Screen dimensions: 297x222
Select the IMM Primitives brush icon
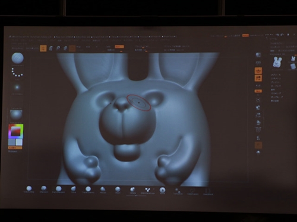(147, 190)
